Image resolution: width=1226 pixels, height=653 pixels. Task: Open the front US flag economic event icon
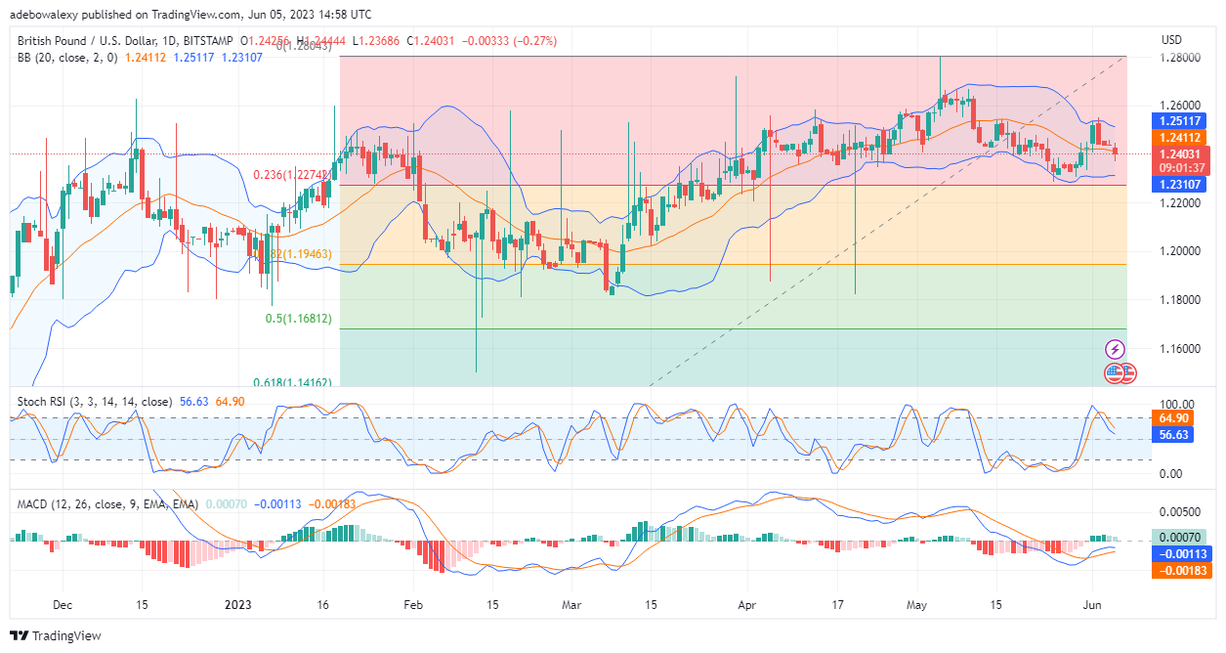1114,372
